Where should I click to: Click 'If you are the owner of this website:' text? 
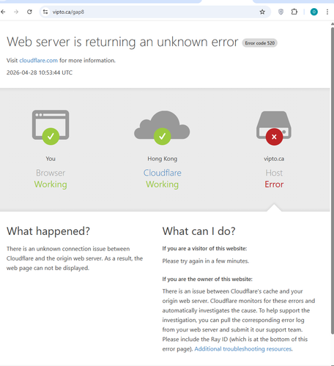(207, 279)
